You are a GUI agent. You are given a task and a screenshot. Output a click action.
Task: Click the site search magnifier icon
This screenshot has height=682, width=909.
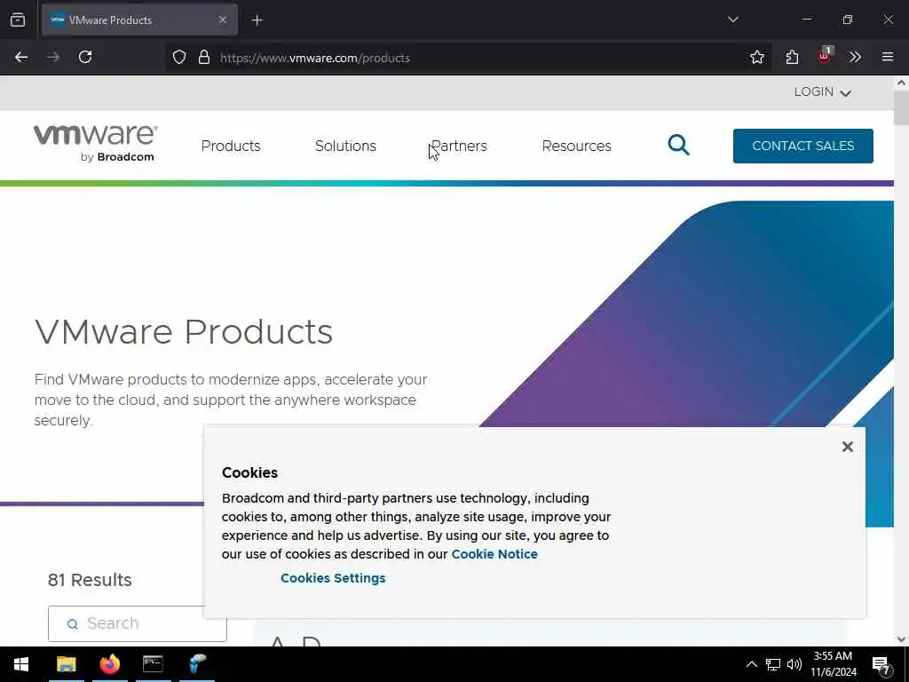(x=678, y=145)
